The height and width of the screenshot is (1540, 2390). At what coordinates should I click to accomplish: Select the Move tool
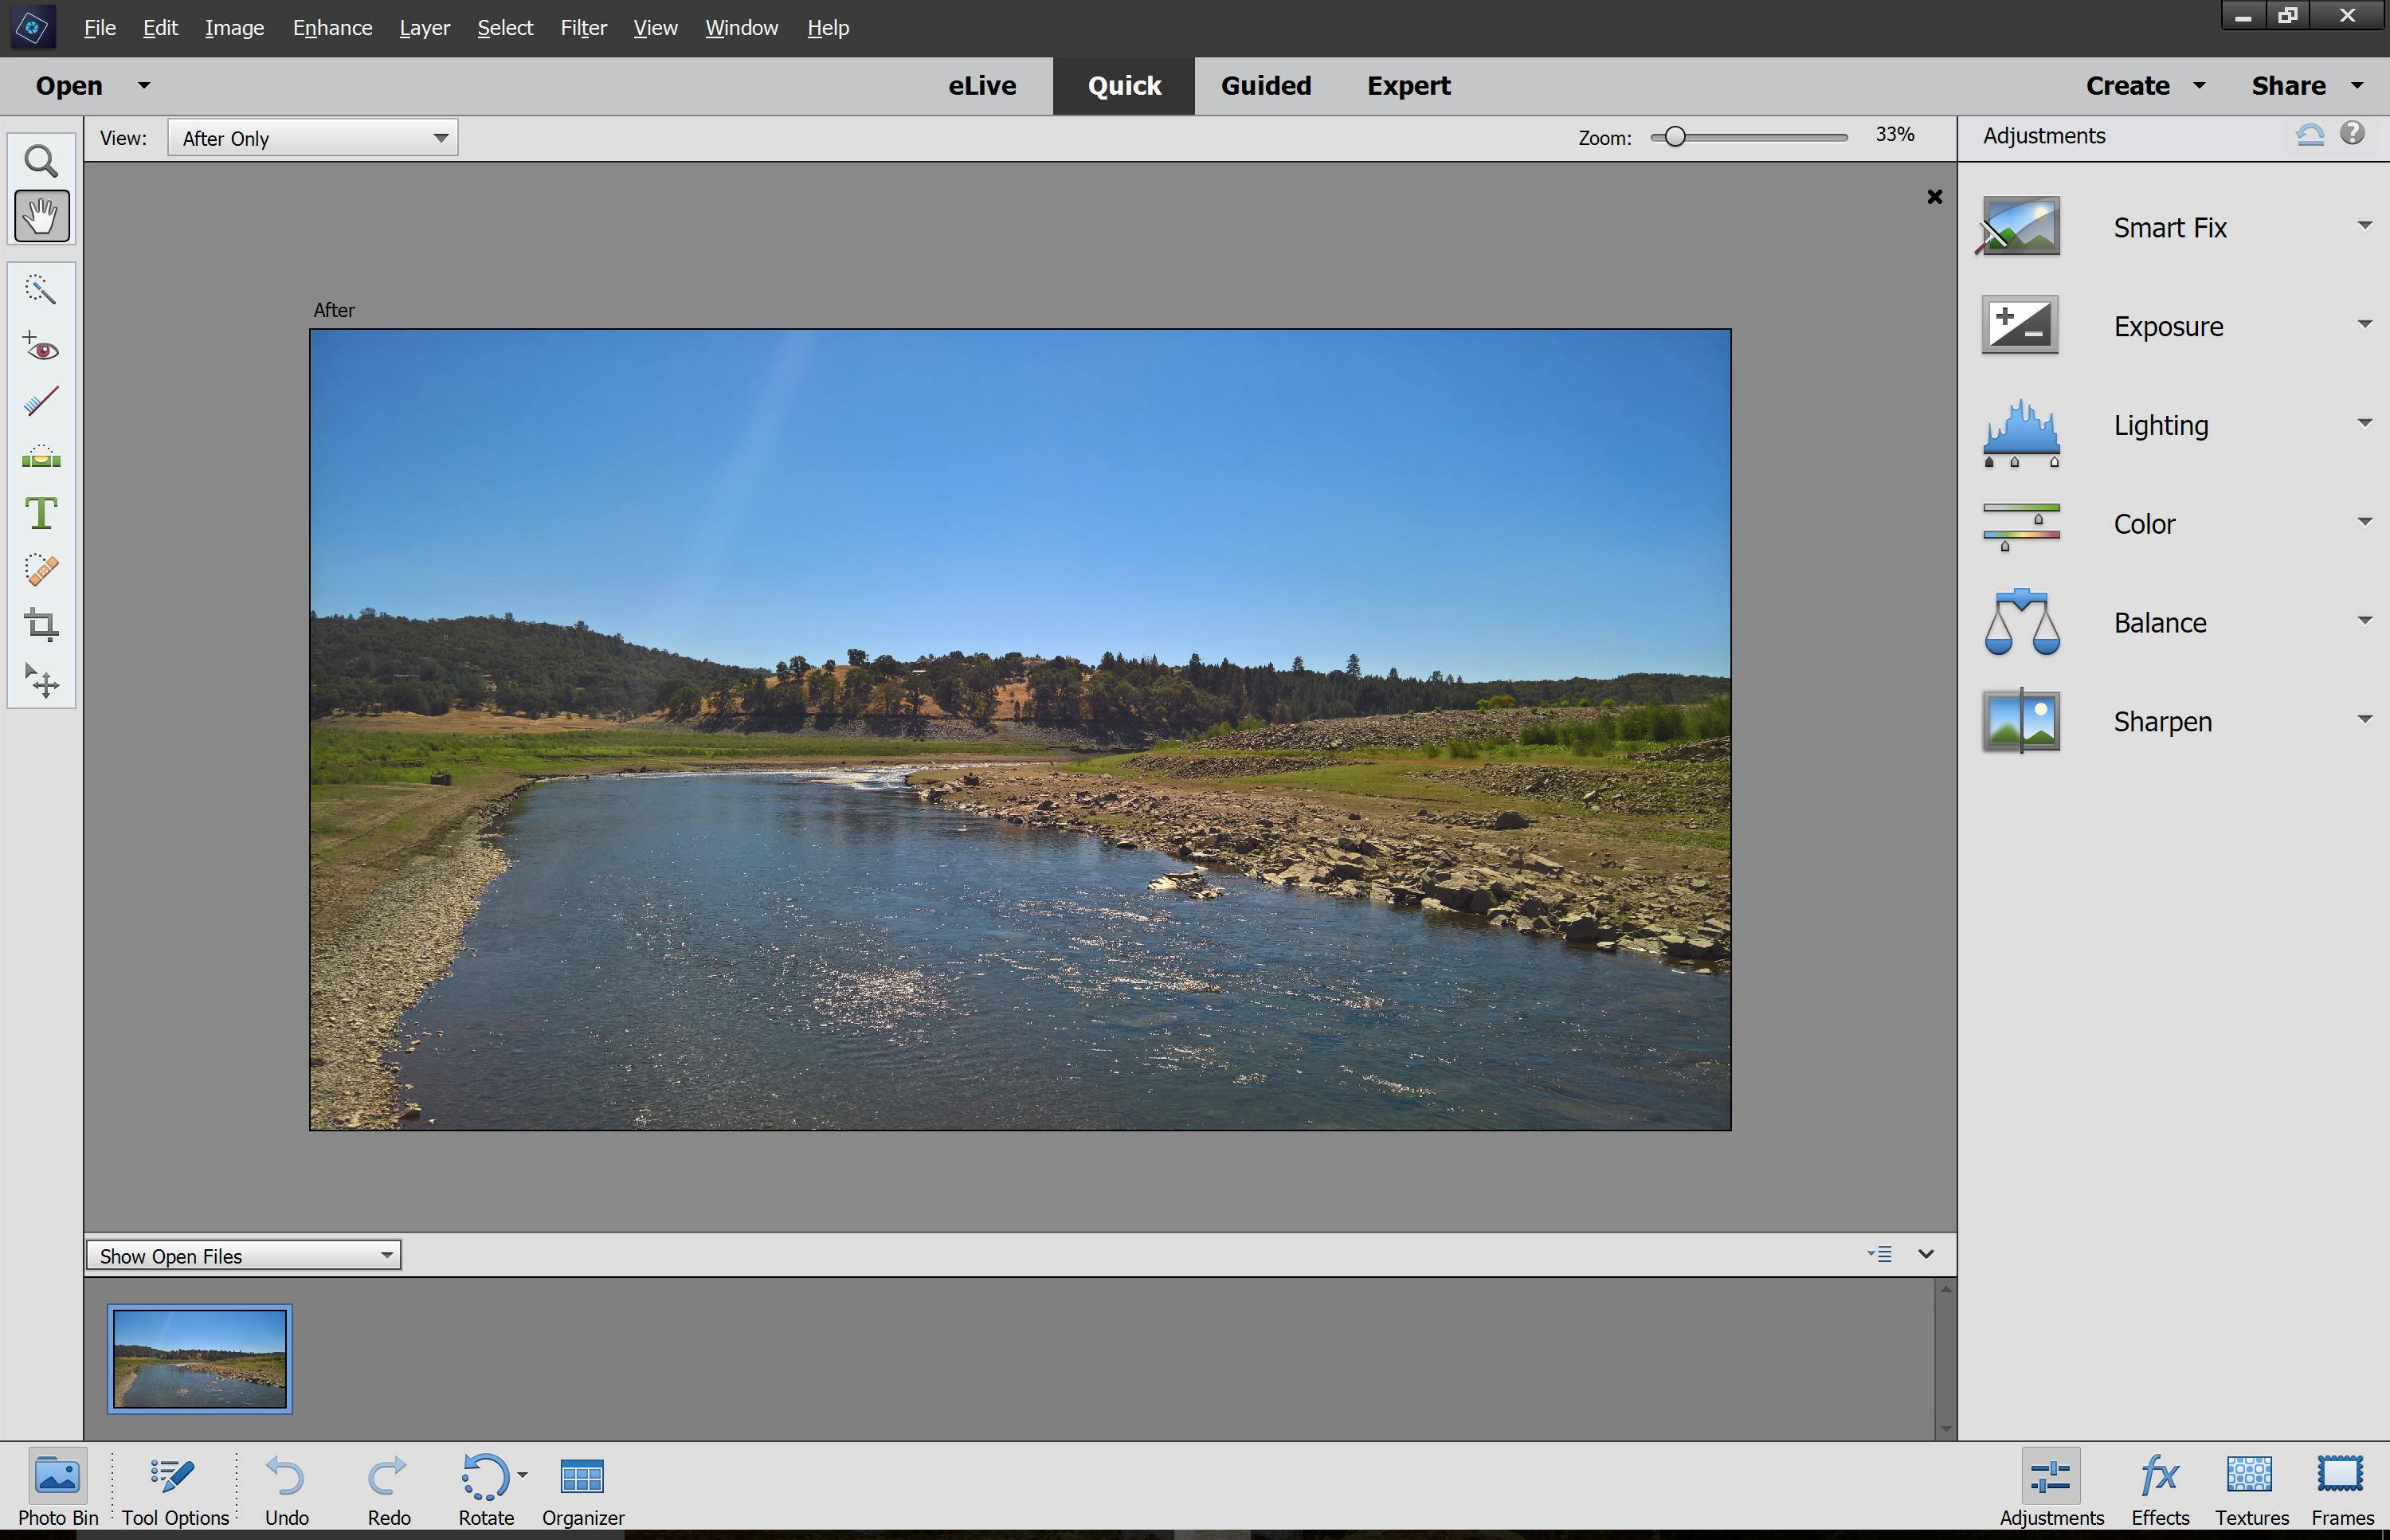coord(41,681)
